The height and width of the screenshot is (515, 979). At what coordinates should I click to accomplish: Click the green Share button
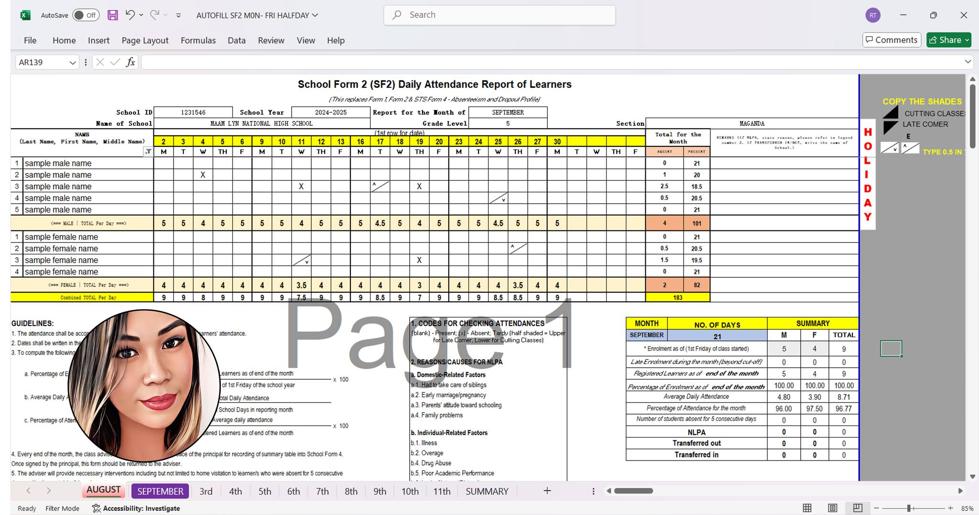click(x=948, y=40)
